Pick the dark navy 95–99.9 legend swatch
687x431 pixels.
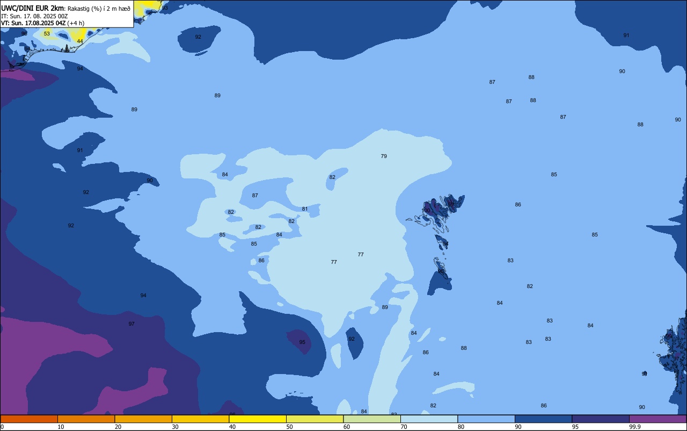pyautogui.click(x=601, y=419)
